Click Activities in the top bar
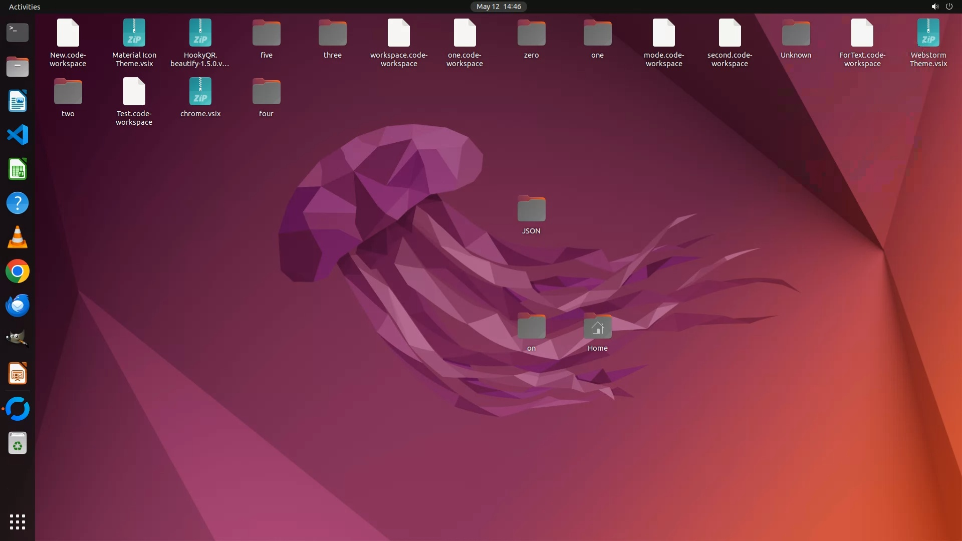Viewport: 962px width, 541px height. point(25,7)
